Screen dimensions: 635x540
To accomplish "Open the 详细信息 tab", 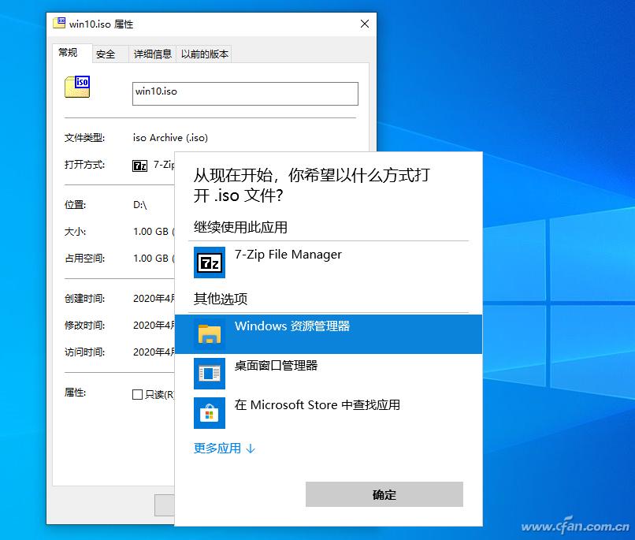I will (152, 54).
